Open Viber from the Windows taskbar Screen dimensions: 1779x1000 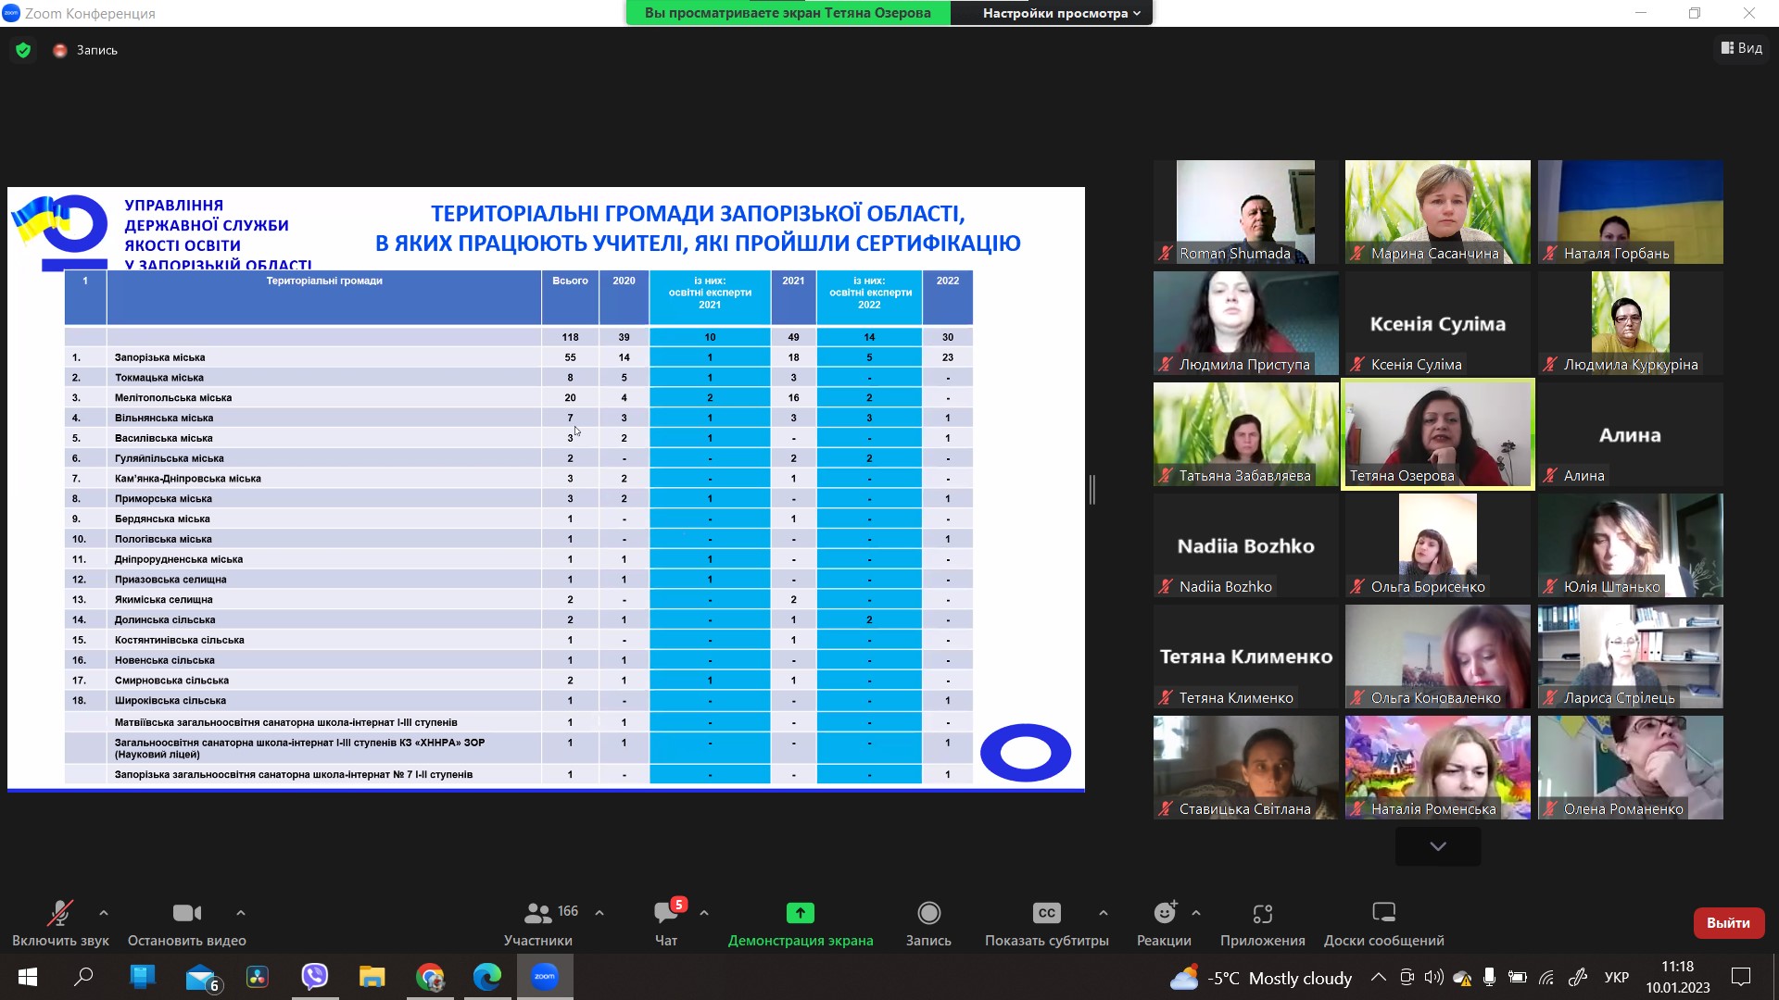(x=315, y=977)
